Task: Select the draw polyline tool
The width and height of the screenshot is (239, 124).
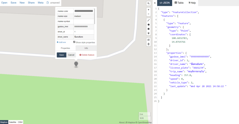Action: 149,20
